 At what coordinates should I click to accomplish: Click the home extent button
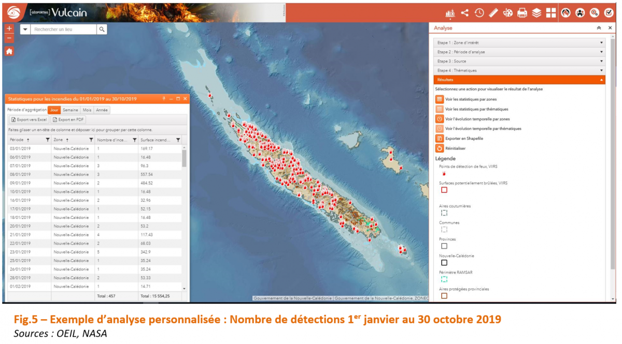9,51
